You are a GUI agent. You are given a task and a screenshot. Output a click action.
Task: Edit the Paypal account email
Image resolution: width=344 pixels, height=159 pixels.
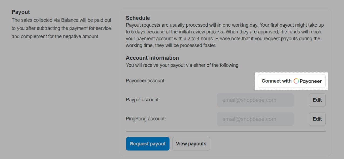click(317, 100)
